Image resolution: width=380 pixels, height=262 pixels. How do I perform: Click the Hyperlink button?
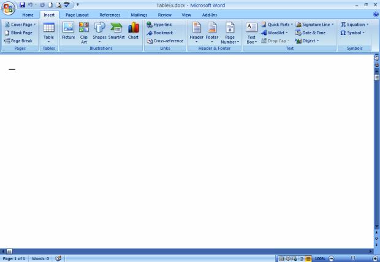[159, 25]
